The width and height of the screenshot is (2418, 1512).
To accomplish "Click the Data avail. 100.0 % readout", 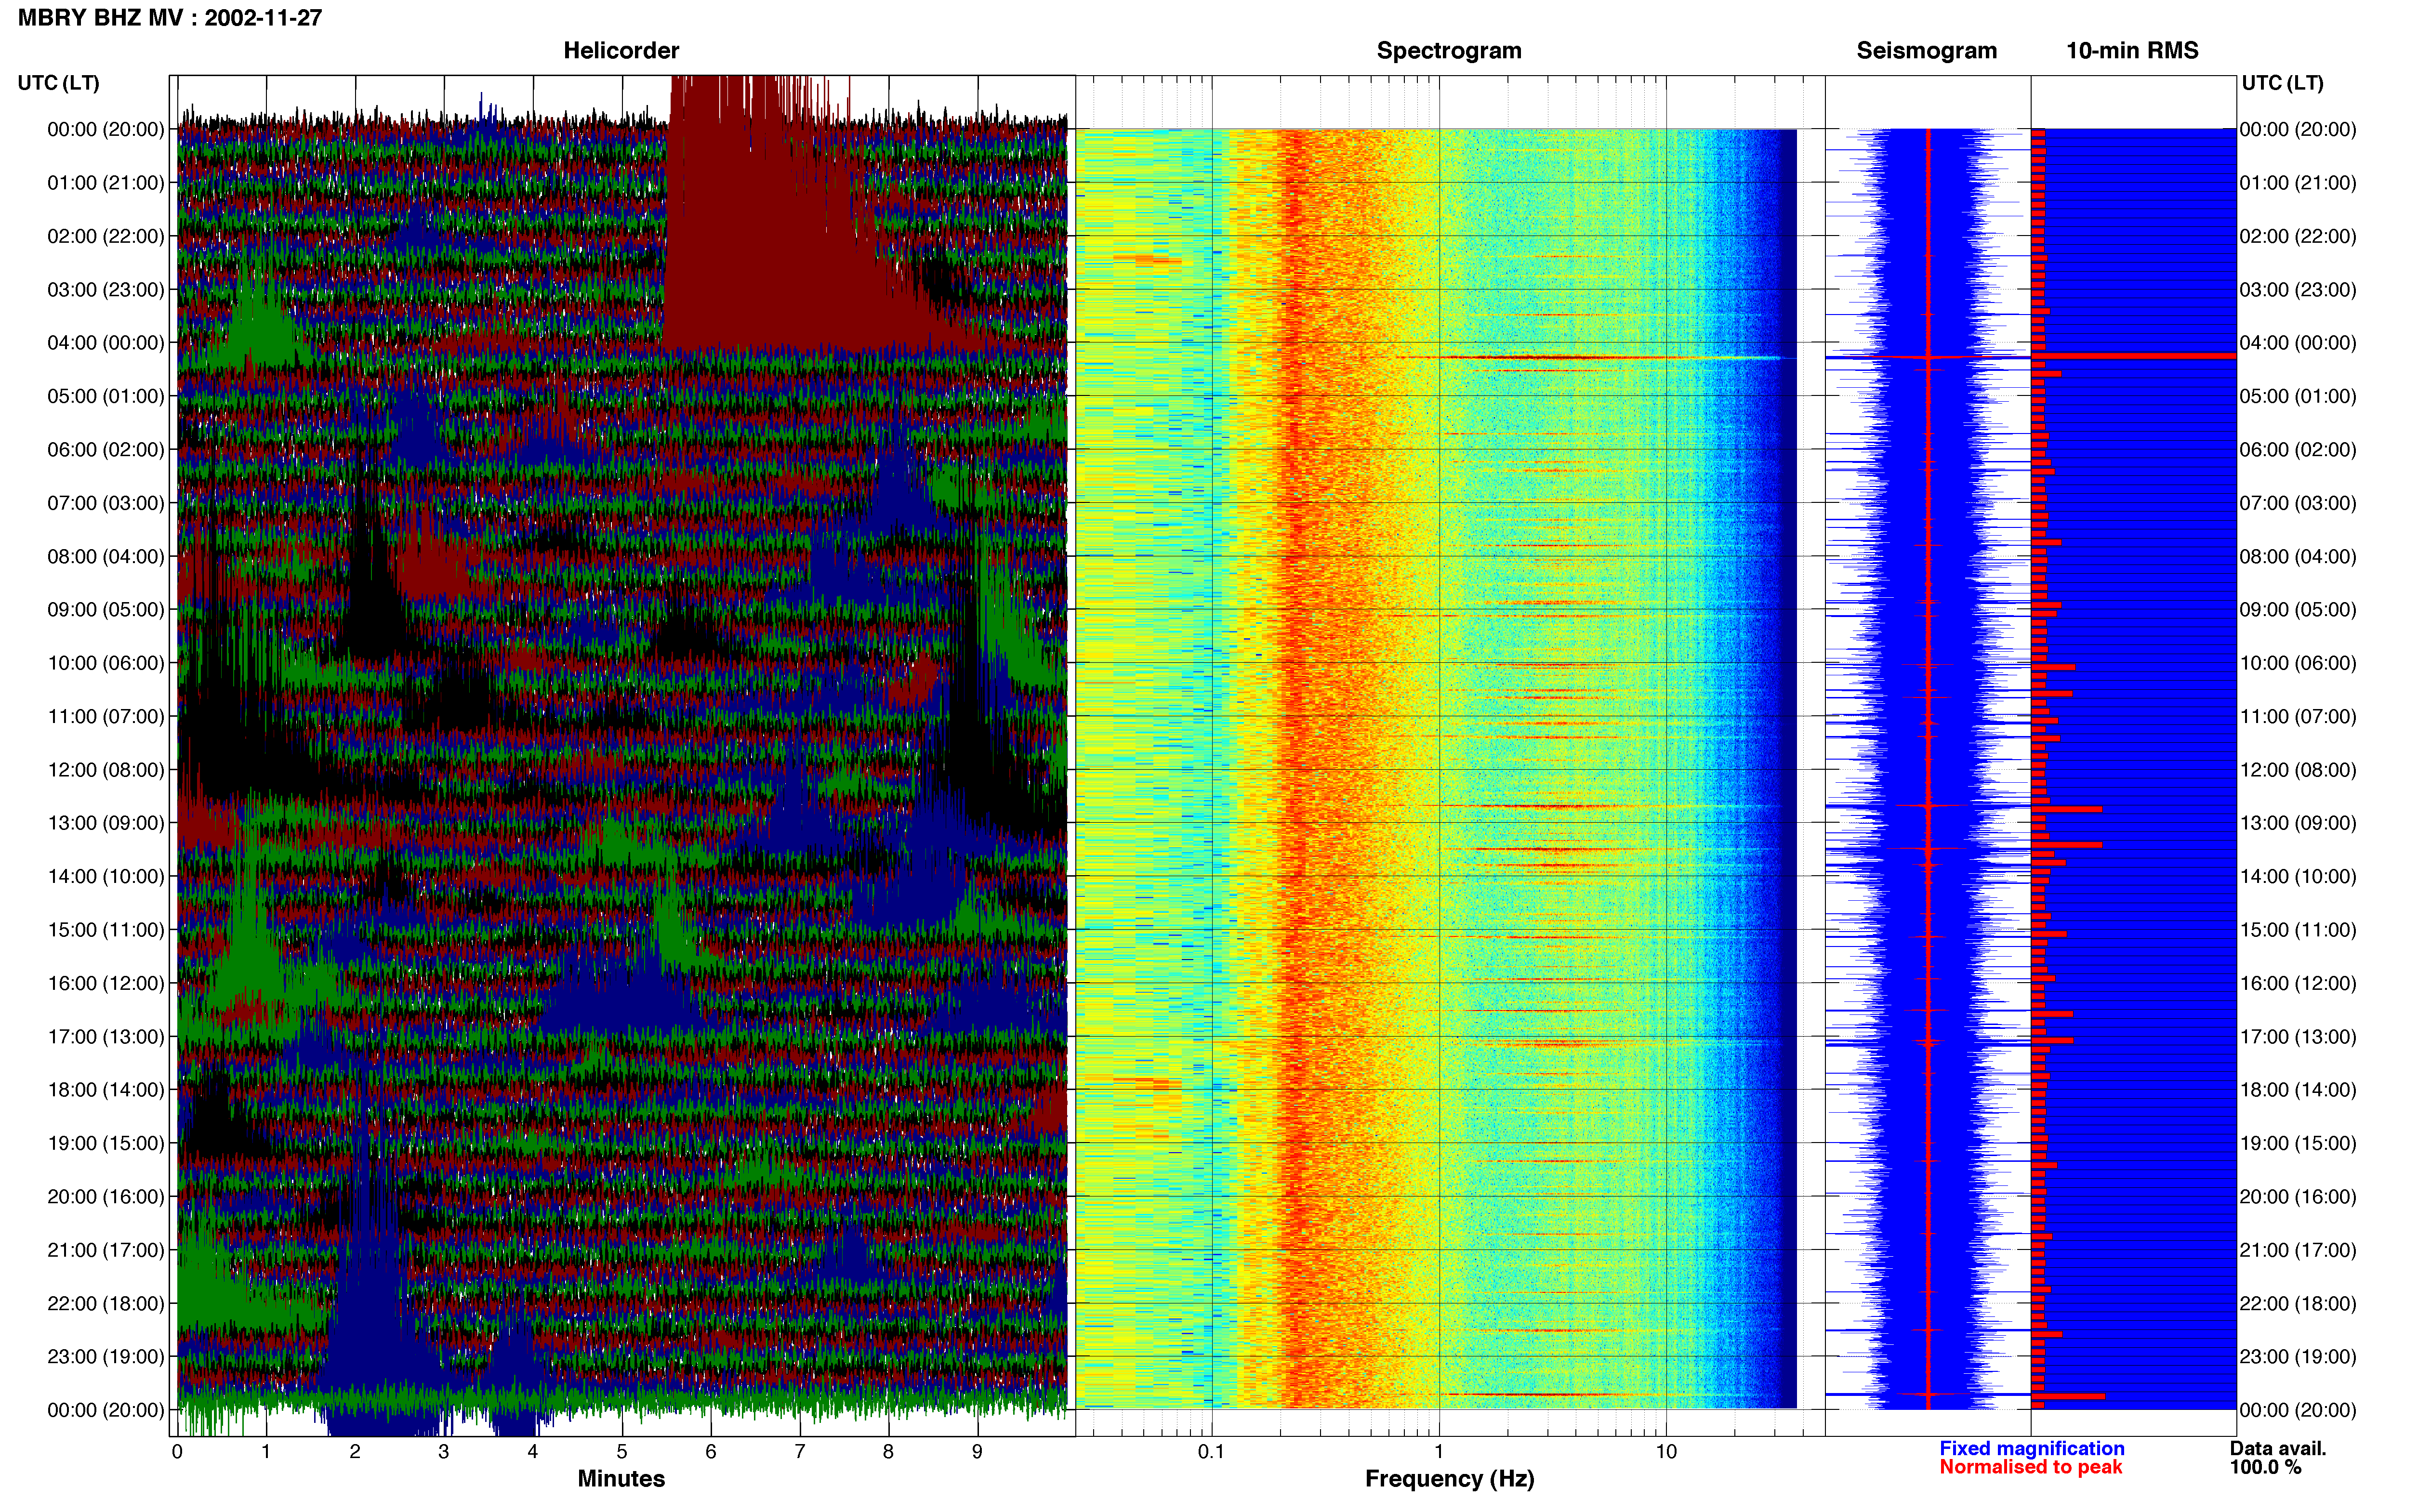I will (2278, 1458).
